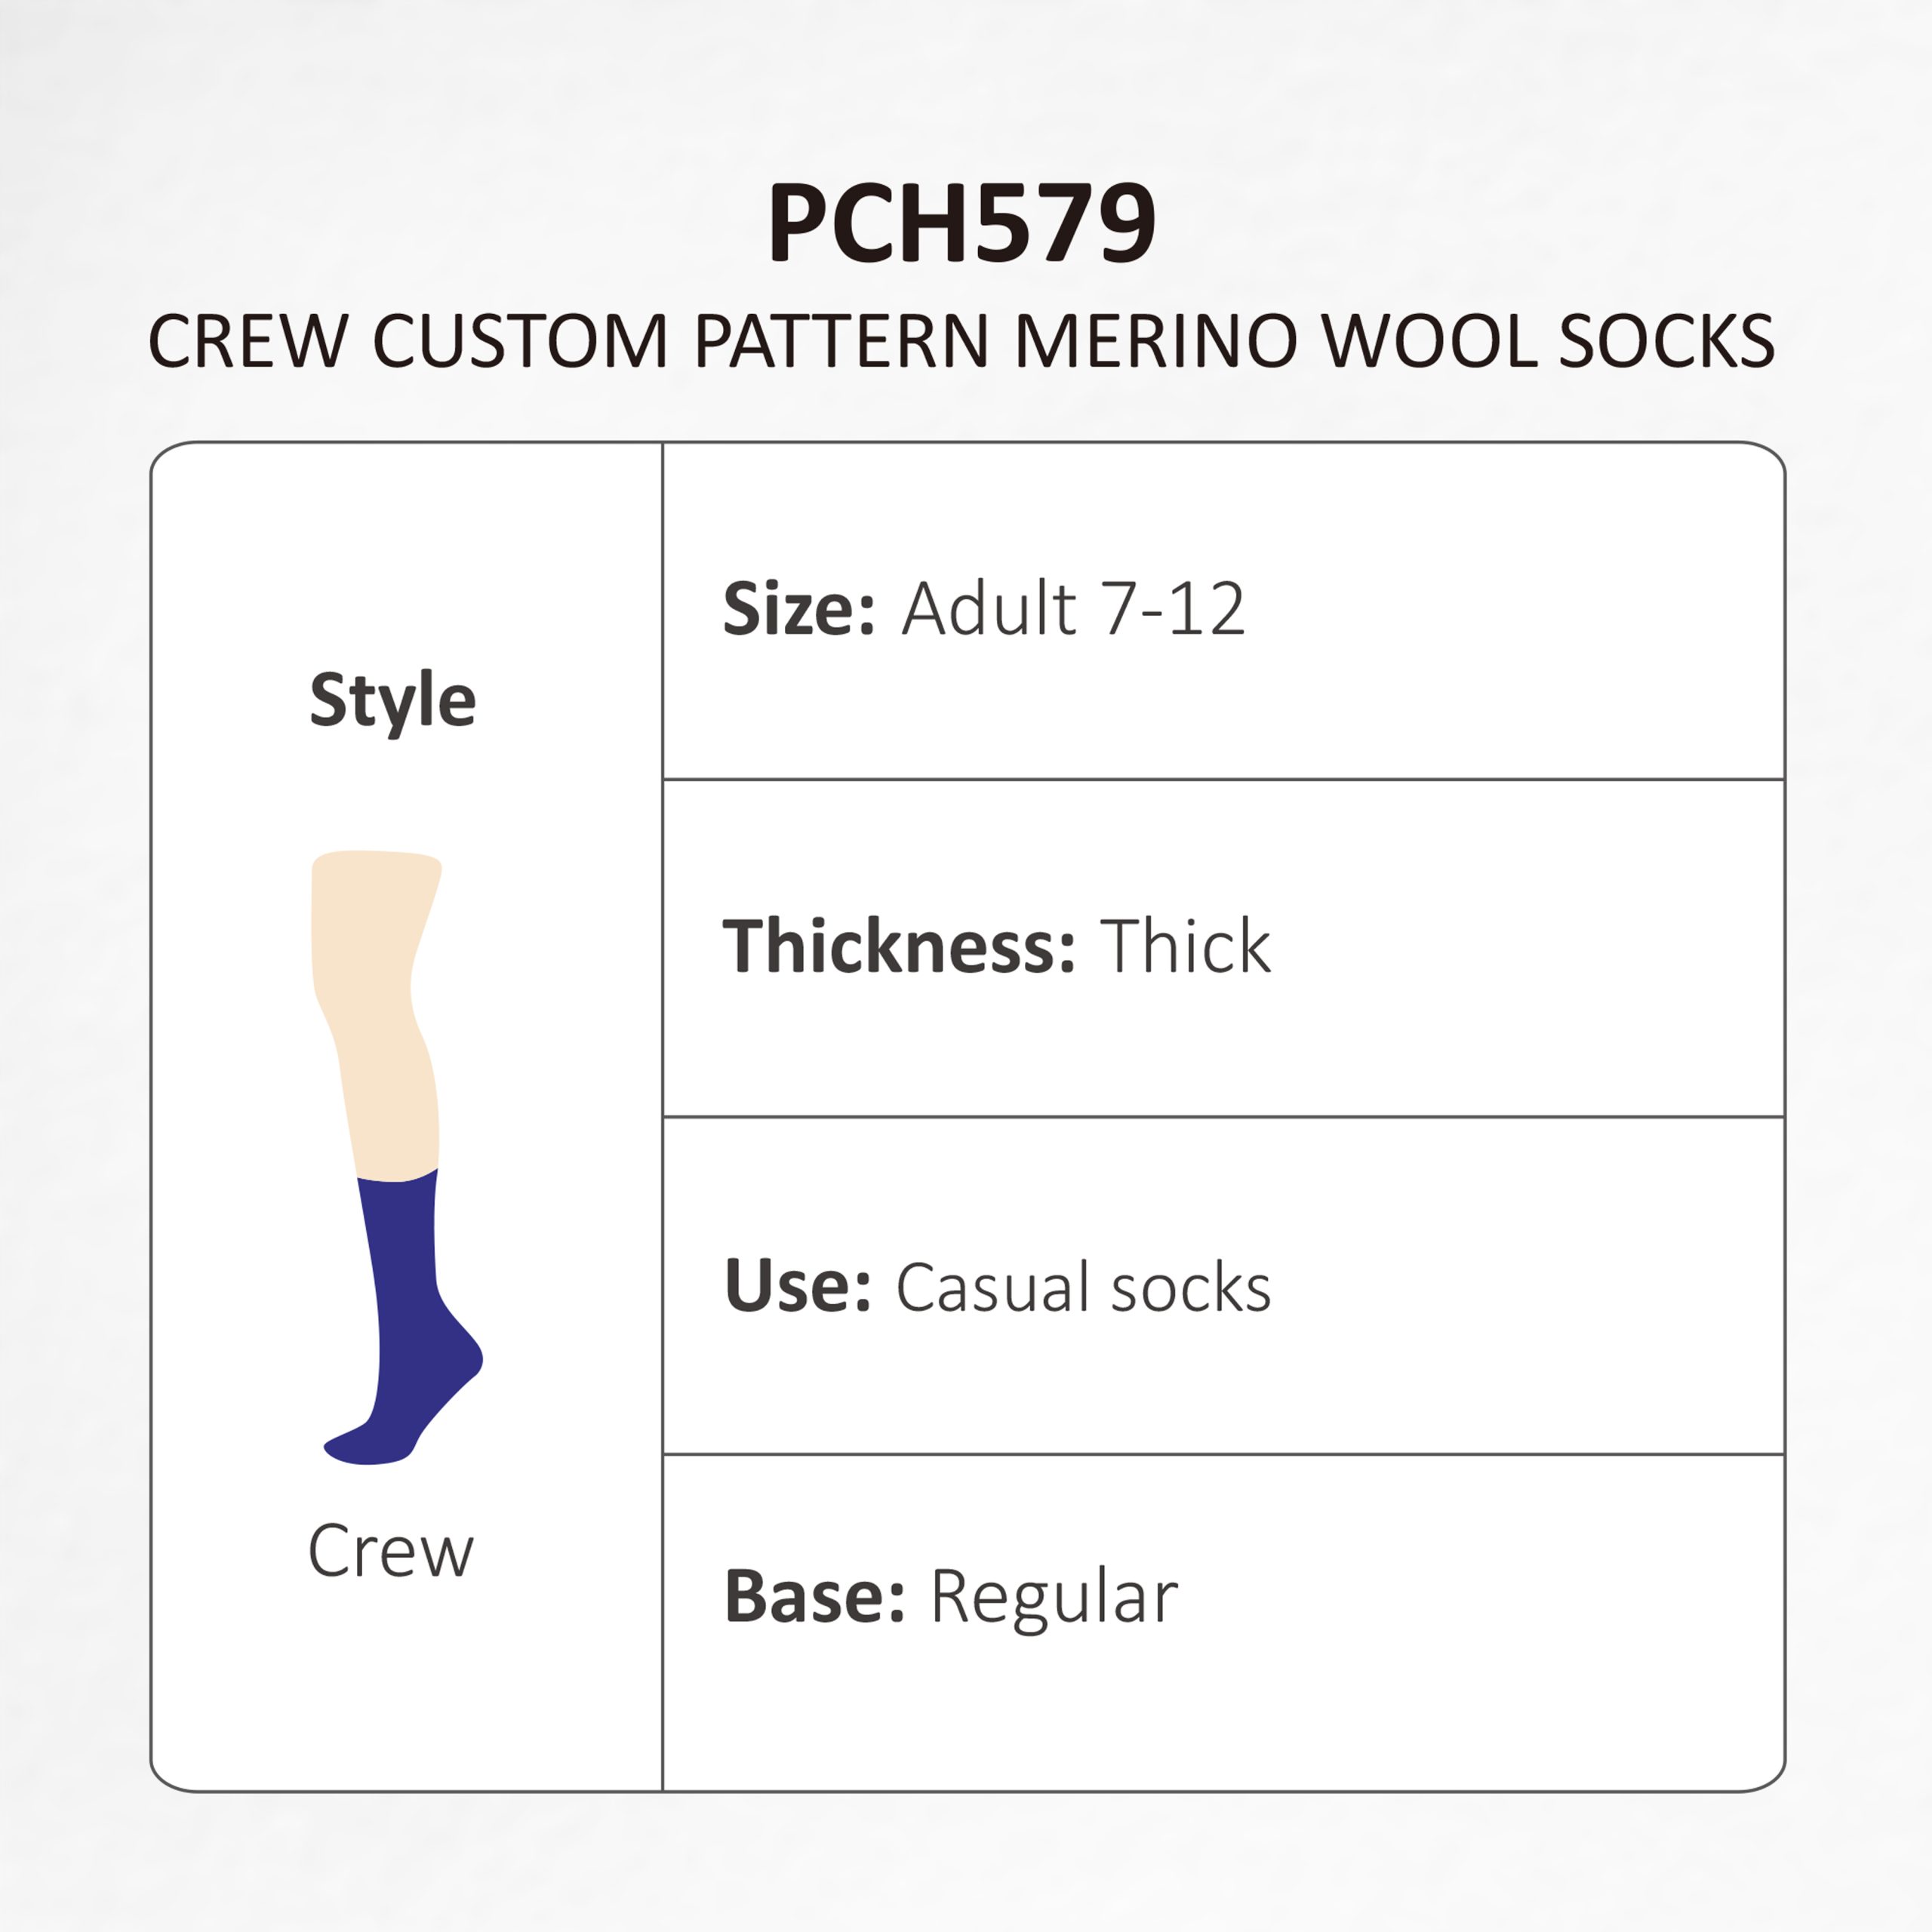
Task: Select the Adult 7-12 size value
Action: 1073,608
